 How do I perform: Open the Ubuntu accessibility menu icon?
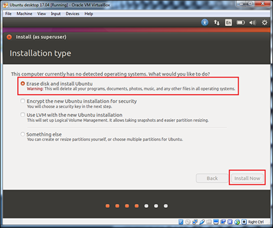pos(205,22)
